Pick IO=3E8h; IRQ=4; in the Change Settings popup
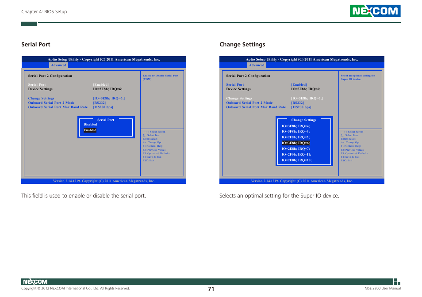The width and height of the screenshot is (422, 297). click(x=295, y=126)
